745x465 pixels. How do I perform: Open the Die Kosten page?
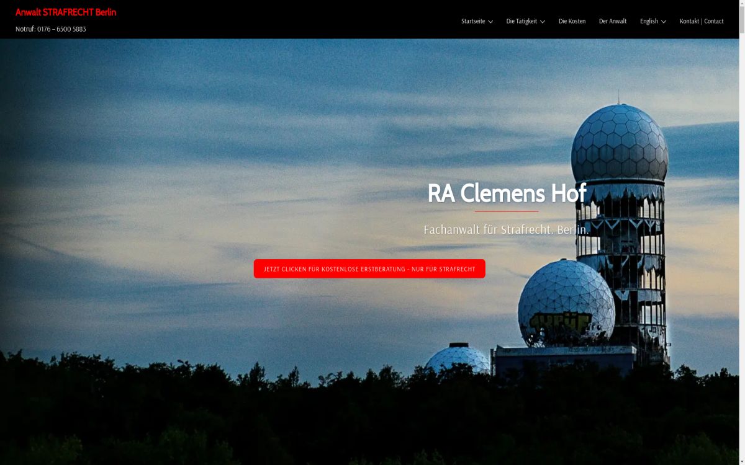pyautogui.click(x=572, y=21)
